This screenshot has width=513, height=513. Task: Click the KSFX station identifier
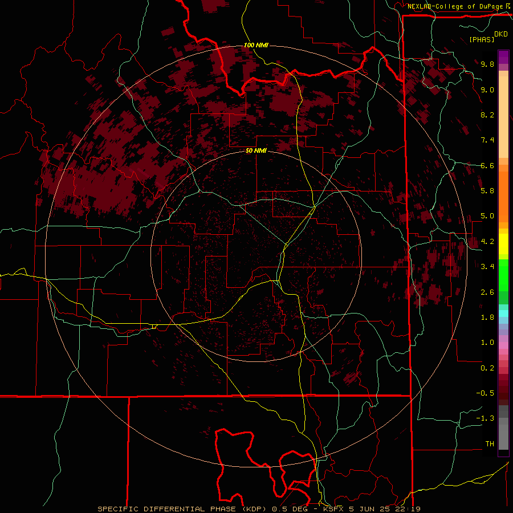[x=334, y=509]
